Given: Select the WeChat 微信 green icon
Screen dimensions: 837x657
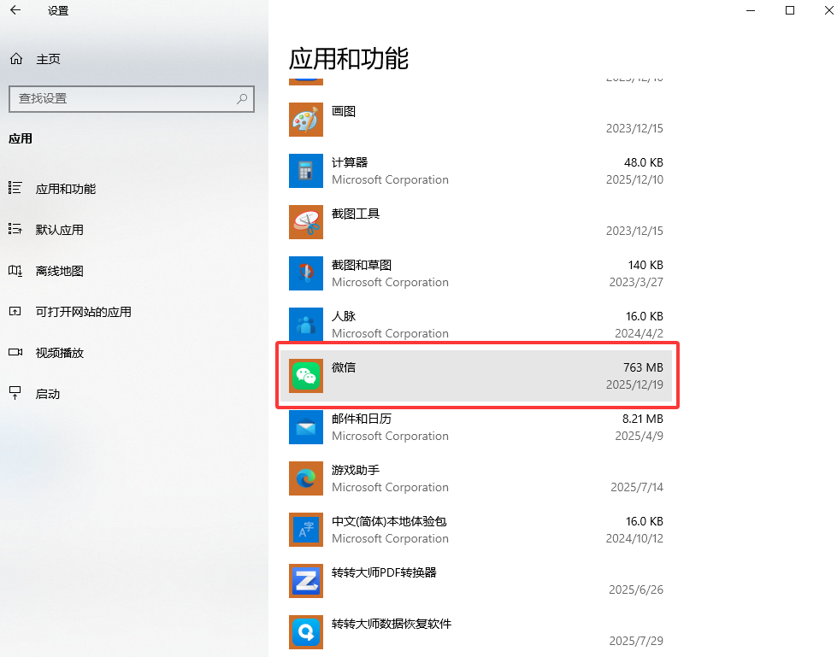Looking at the screenshot, I should click(x=305, y=376).
